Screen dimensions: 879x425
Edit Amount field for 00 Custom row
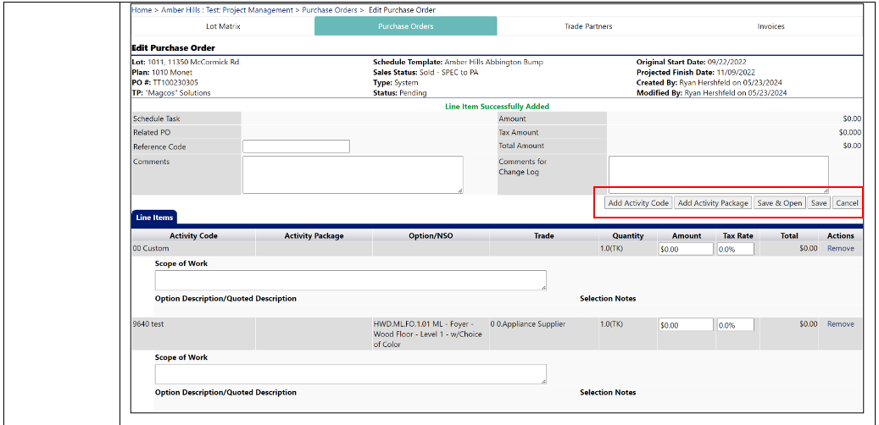point(686,249)
